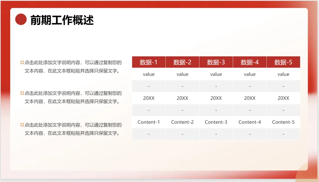
Task: Click the value cell under 数据-1
Action: coord(149,74)
